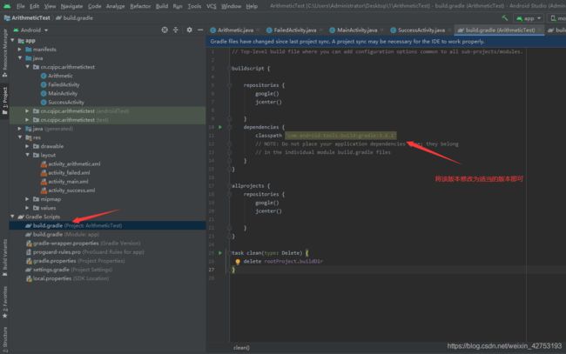Image resolution: width=566 pixels, height=354 pixels.
Task: Open the VCS menu
Action: 212,6
